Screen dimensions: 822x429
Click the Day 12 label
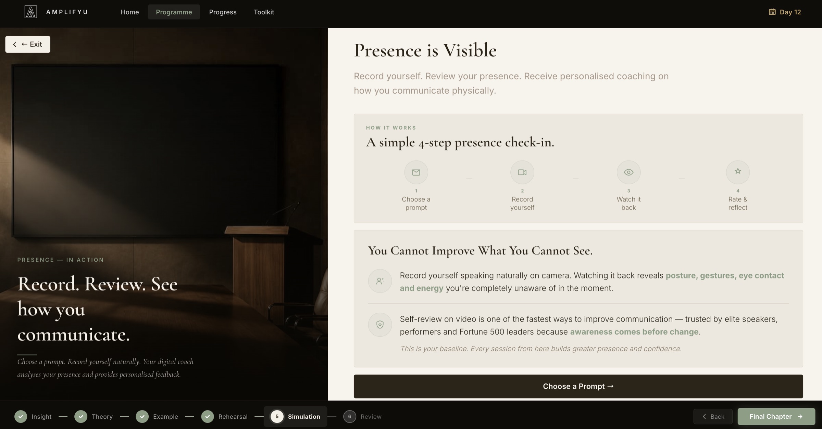790,12
